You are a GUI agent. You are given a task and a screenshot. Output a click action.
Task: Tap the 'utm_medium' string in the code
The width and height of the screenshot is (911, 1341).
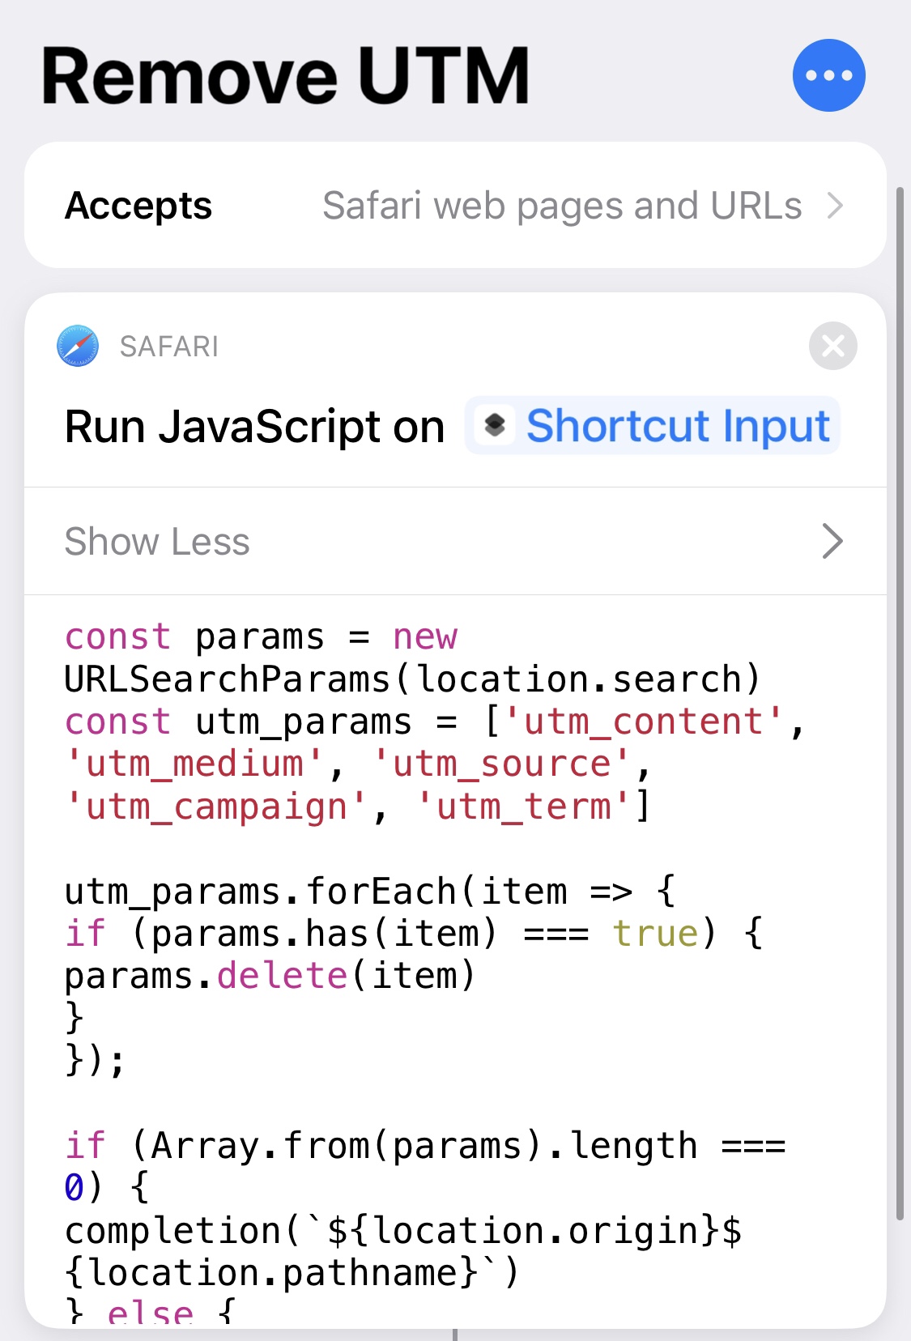click(x=194, y=764)
